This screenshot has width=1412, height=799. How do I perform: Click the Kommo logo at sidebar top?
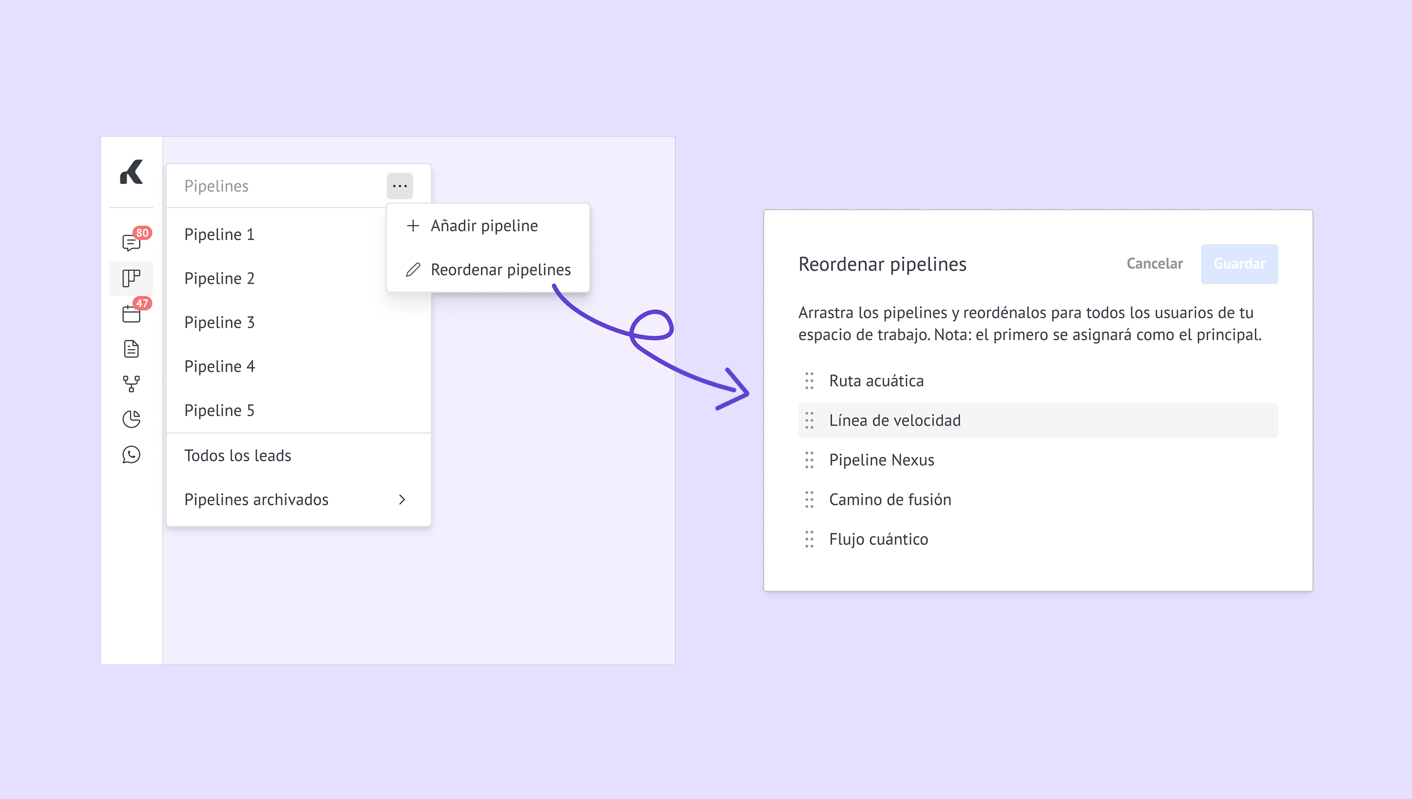point(131,172)
